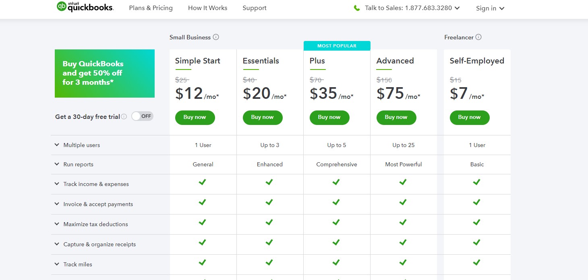The height and width of the screenshot is (280, 588).
Task: Click Buy now for Simple Start
Action: (x=195, y=117)
